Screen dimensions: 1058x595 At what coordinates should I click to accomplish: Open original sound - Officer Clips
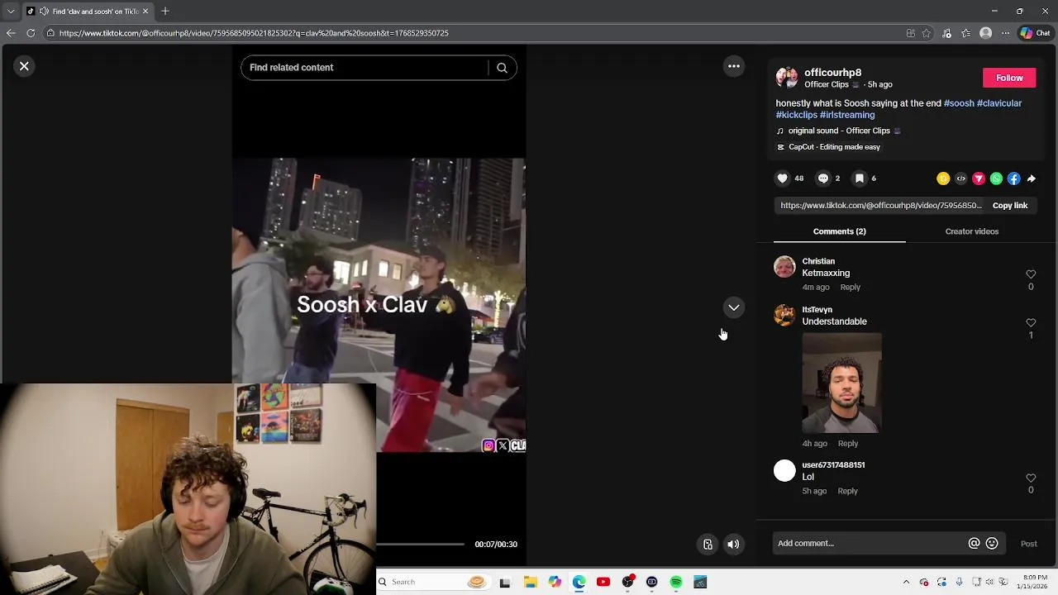point(839,131)
